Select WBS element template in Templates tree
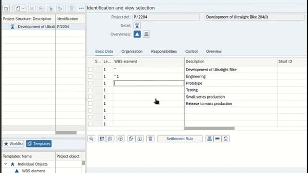The width and height of the screenshot is (308, 173). tap(33, 171)
